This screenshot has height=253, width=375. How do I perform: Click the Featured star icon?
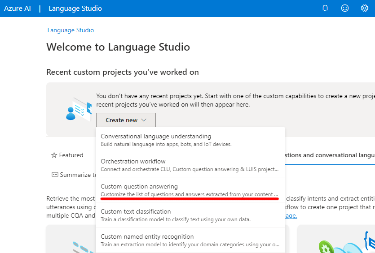tap(54, 155)
